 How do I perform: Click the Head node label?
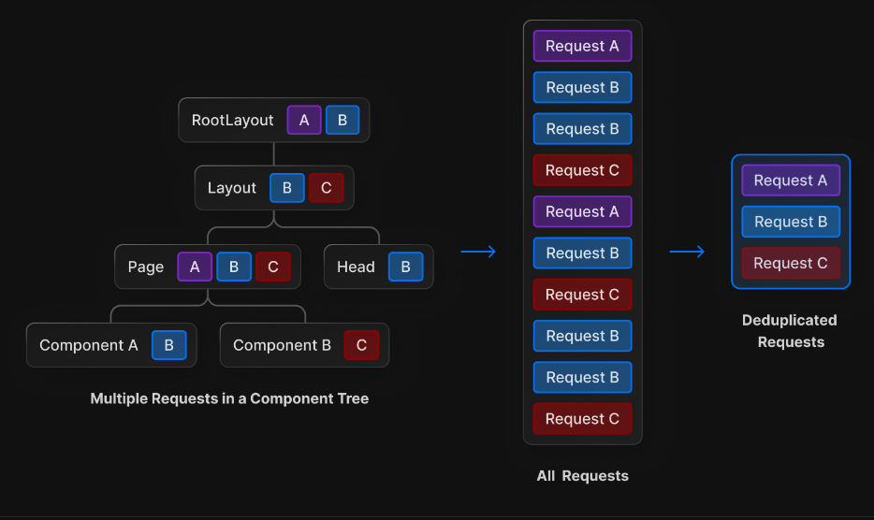click(x=356, y=267)
